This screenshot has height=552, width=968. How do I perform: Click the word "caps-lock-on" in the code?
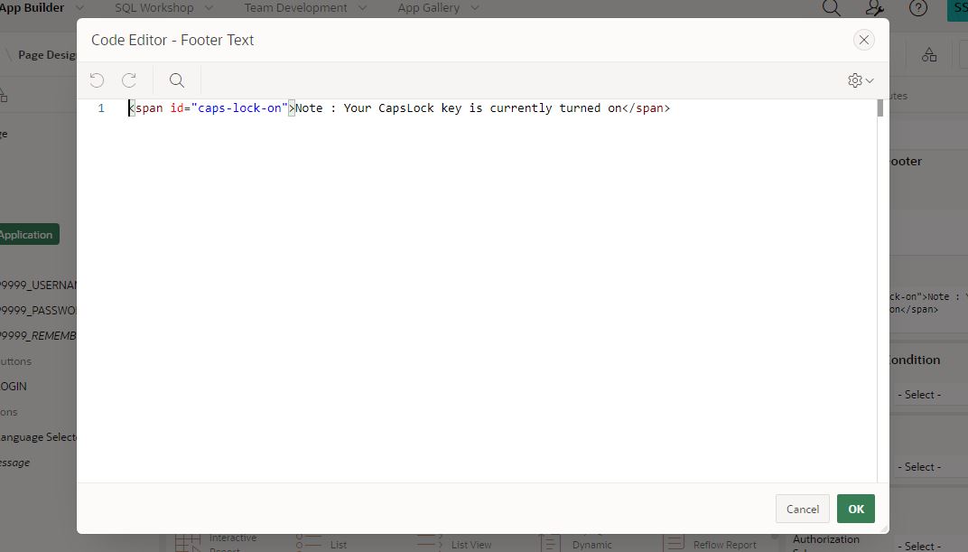tap(239, 108)
